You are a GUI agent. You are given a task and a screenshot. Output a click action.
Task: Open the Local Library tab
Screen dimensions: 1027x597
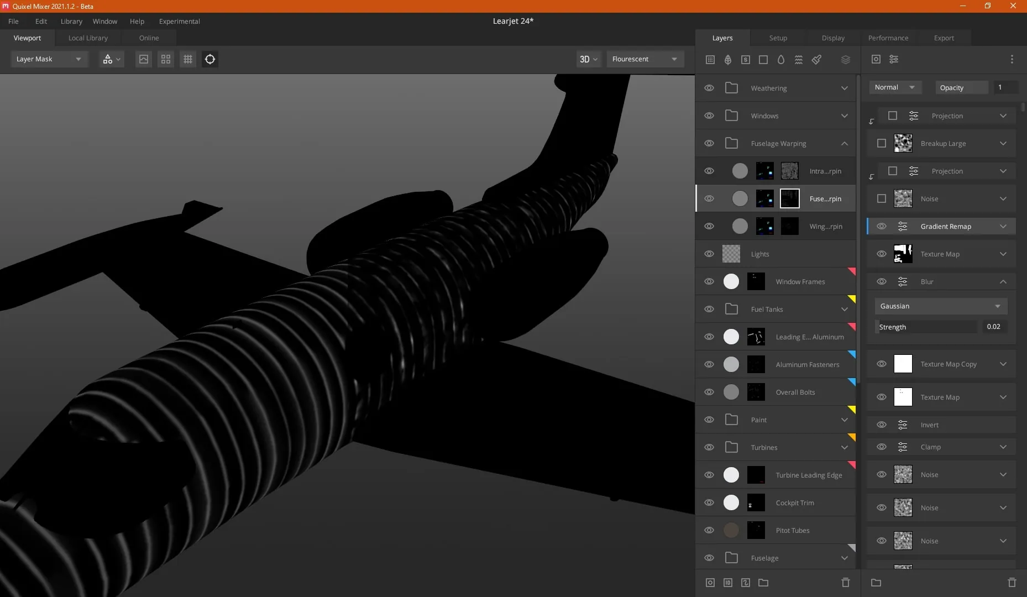[x=88, y=38]
